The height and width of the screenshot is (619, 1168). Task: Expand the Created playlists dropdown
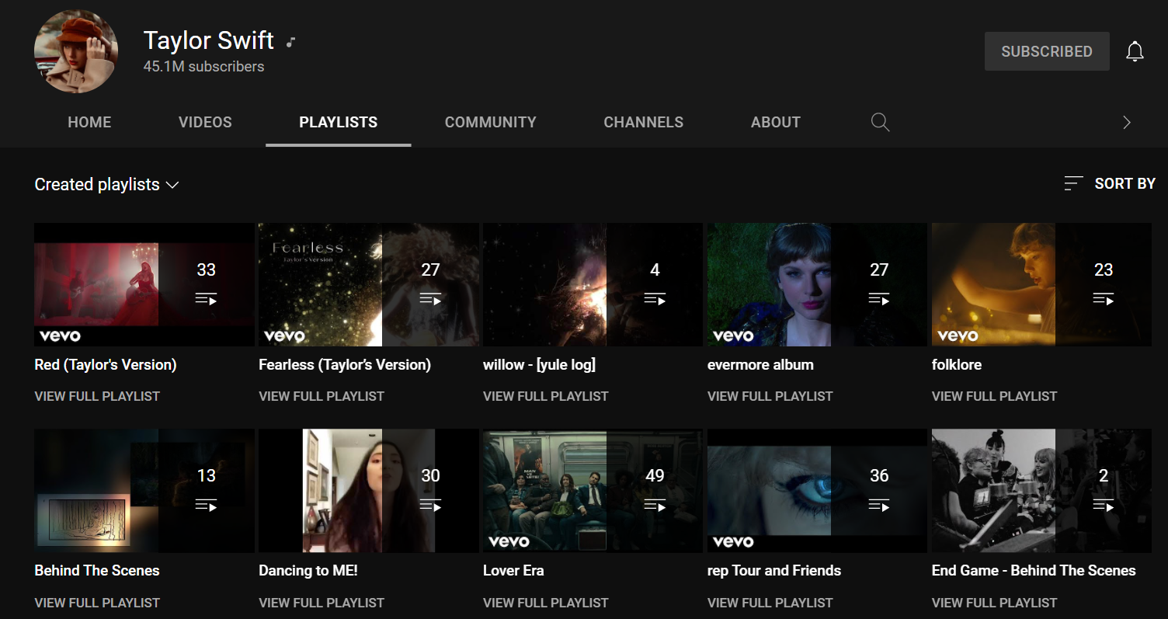(x=106, y=185)
